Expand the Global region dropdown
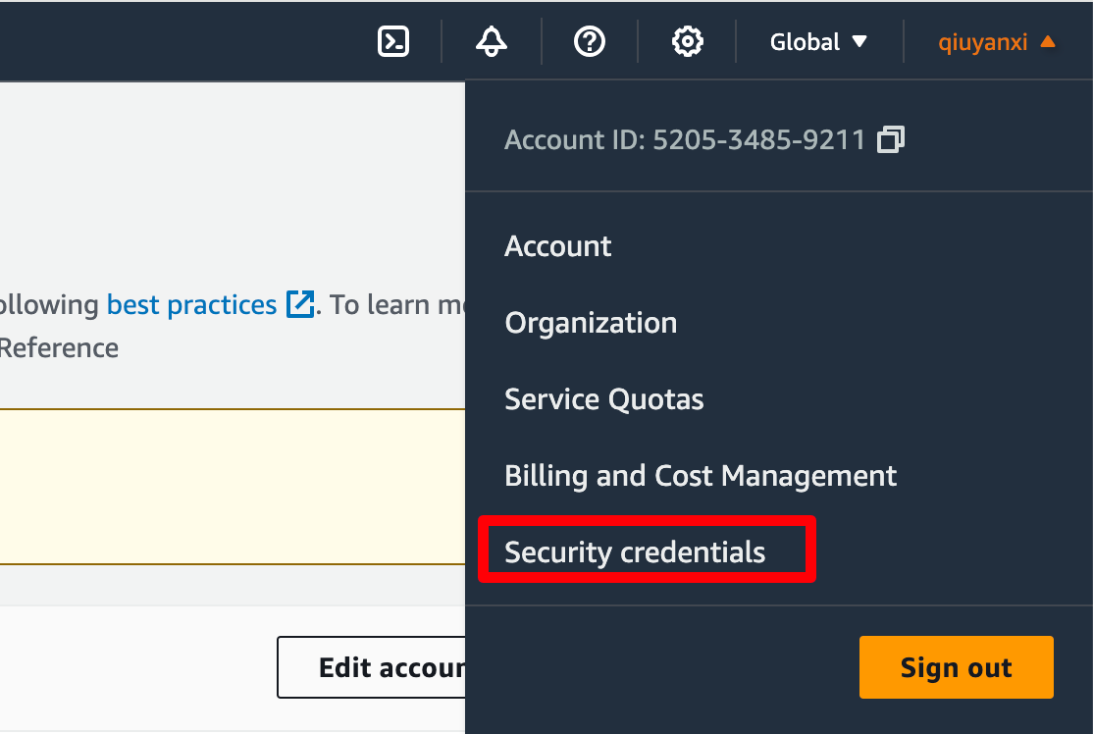The image size is (1093, 734). click(818, 42)
